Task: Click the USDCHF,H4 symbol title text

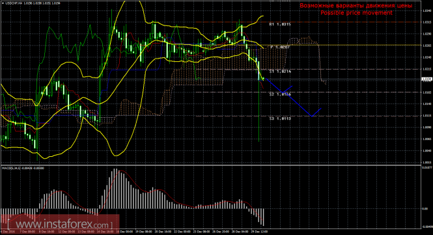Action: [11, 3]
